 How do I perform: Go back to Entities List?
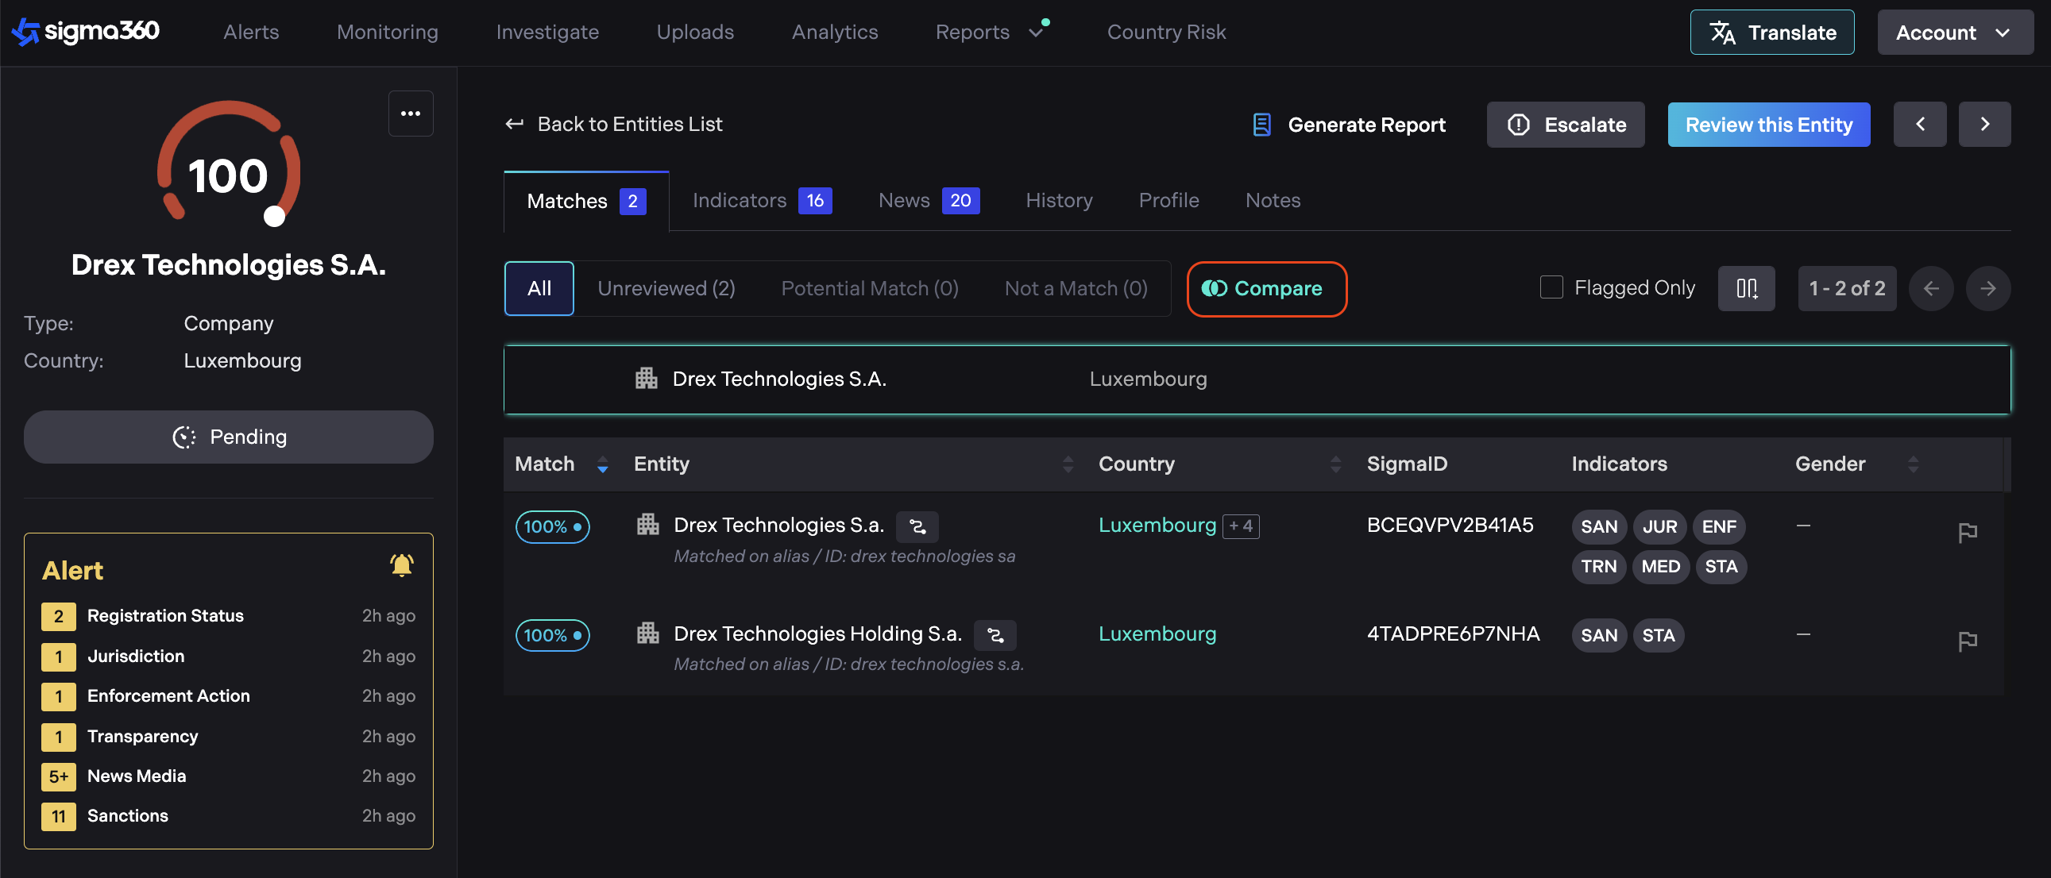click(614, 124)
